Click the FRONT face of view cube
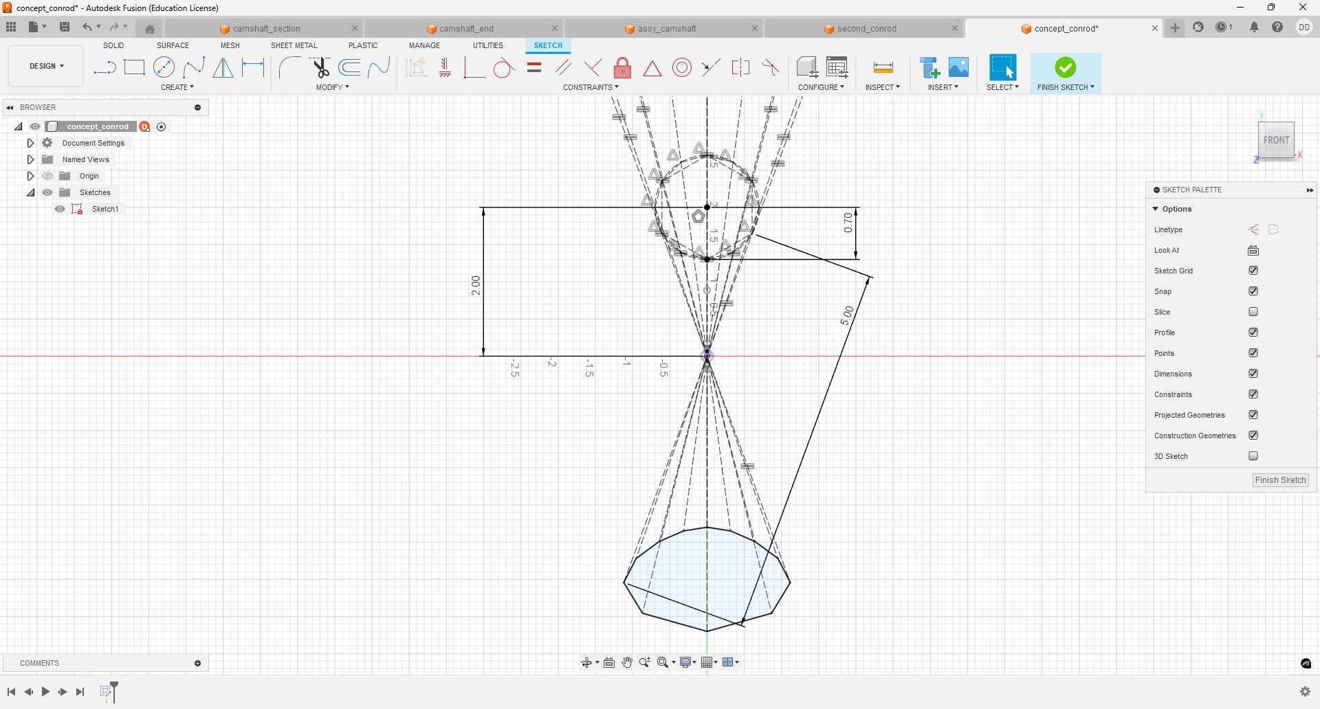 [1276, 140]
